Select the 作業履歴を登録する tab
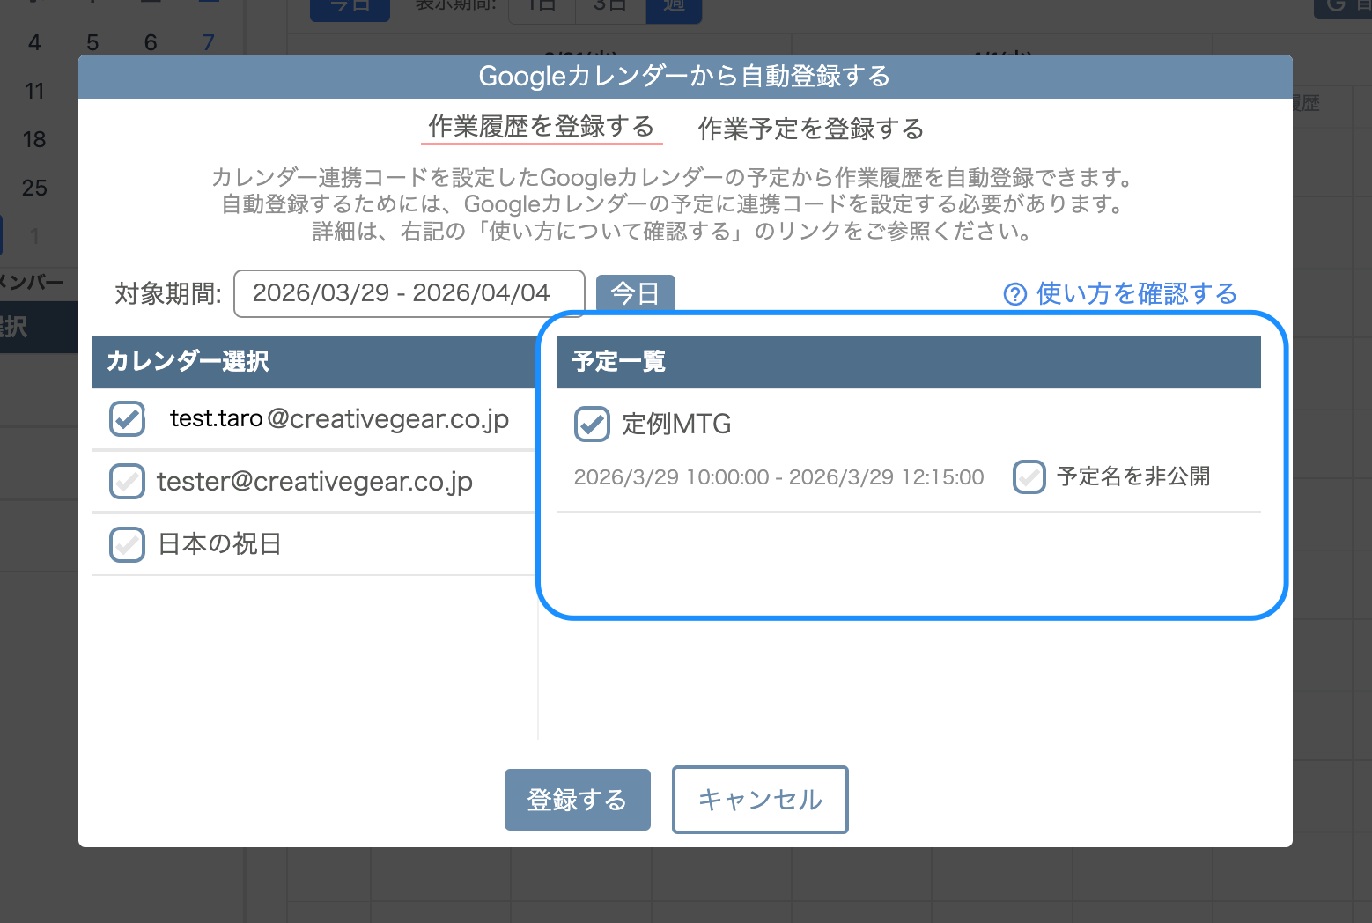Viewport: 1372px width, 923px height. pos(542,127)
